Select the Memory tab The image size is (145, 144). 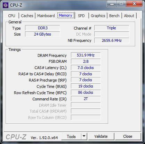[66, 15]
